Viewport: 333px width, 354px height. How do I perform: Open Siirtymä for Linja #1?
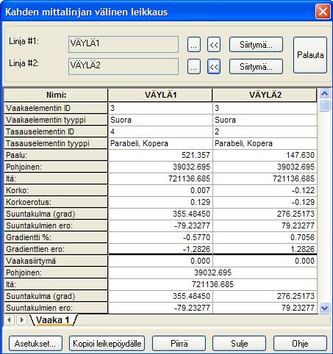(256, 45)
